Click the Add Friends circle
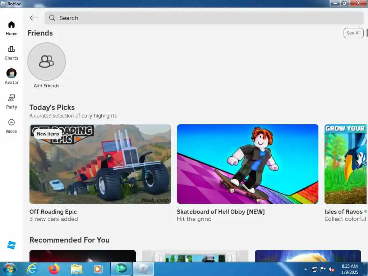Viewport: 368px width, 276px height. 46,61
